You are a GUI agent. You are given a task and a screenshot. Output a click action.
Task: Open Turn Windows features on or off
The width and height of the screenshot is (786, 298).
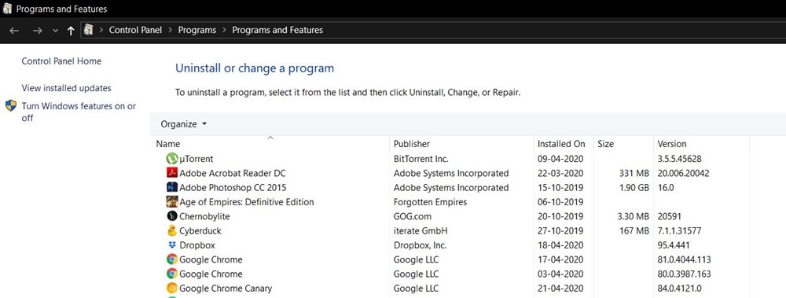[79, 112]
